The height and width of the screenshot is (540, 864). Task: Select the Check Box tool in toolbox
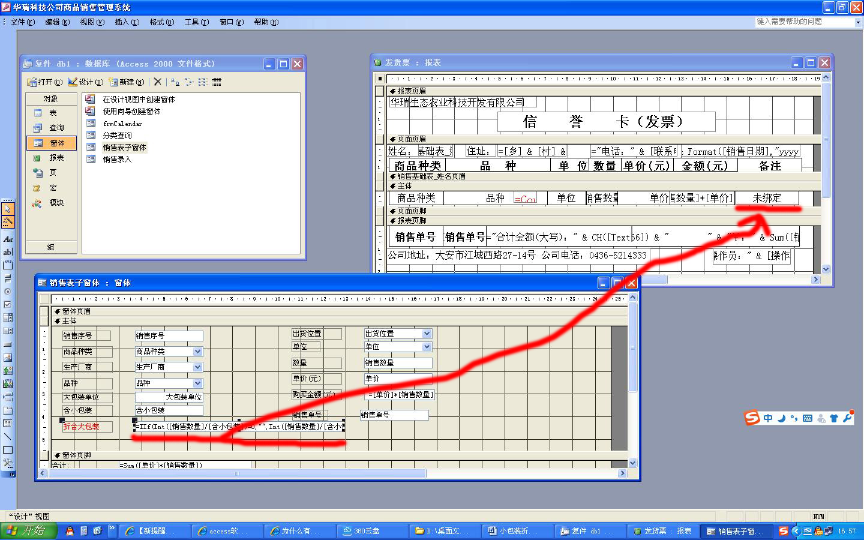[x=8, y=305]
